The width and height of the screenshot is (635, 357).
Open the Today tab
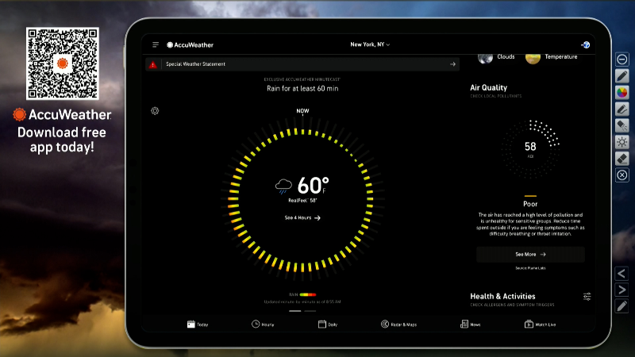pyautogui.click(x=198, y=324)
